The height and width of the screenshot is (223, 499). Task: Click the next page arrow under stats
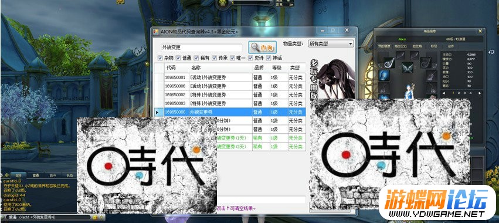480,93
